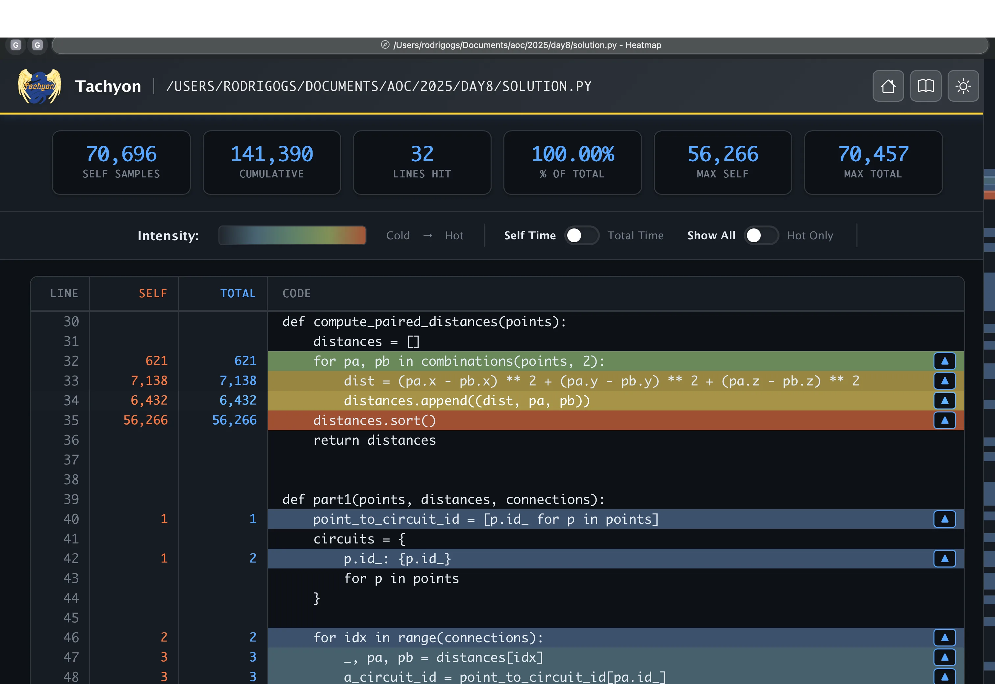Click the first G extension icon
The width and height of the screenshot is (995, 684).
pos(16,45)
